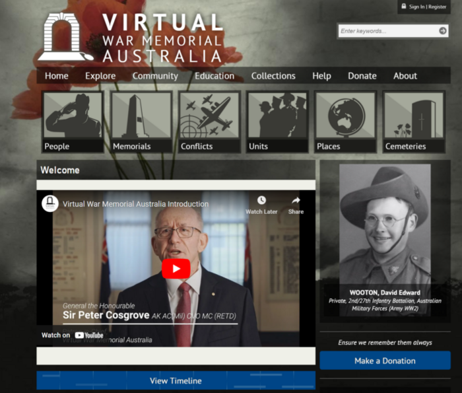Click the Make a Donation button

[x=385, y=361]
